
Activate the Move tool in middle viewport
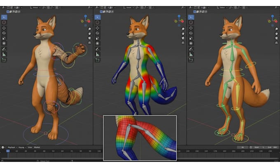pos(97,28)
